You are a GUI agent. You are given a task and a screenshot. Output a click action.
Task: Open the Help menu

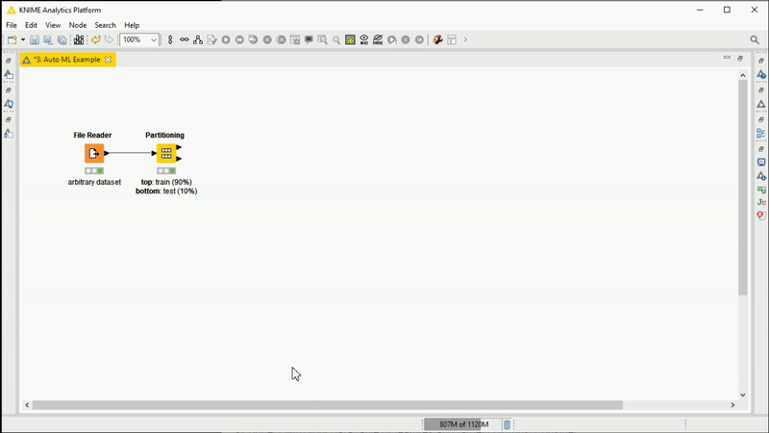coord(132,25)
